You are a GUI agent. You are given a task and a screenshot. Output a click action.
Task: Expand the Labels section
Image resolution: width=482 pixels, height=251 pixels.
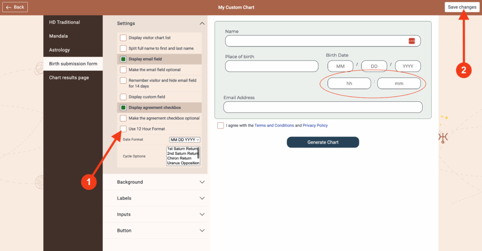click(202, 198)
